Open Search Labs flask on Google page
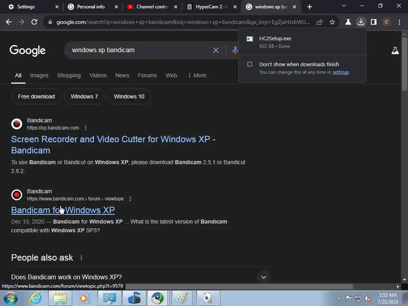 coord(395,51)
